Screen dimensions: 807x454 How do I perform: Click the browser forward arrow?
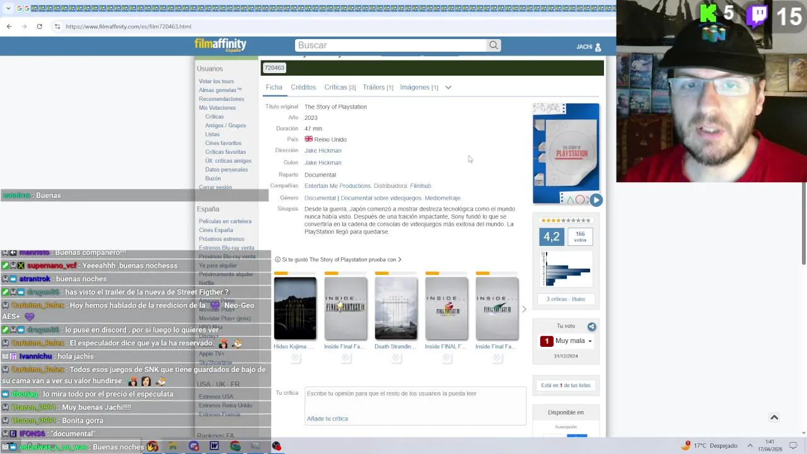24,26
